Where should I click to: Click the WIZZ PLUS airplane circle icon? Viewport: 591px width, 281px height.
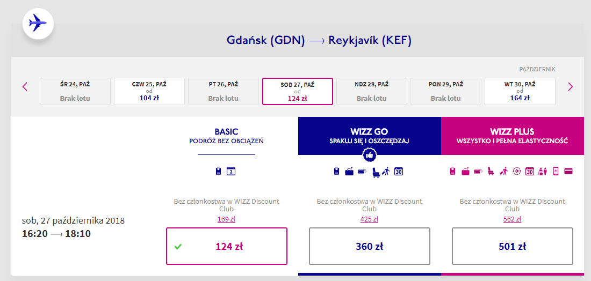pos(517,172)
